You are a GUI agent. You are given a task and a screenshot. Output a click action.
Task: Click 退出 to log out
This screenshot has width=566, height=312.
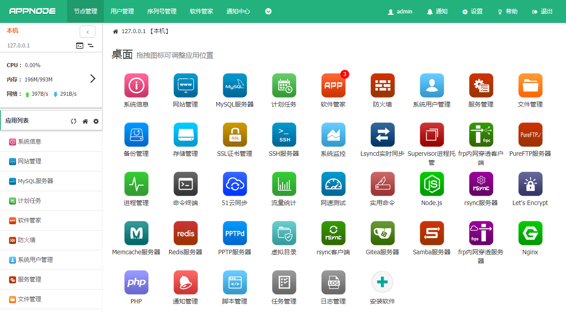(542, 11)
